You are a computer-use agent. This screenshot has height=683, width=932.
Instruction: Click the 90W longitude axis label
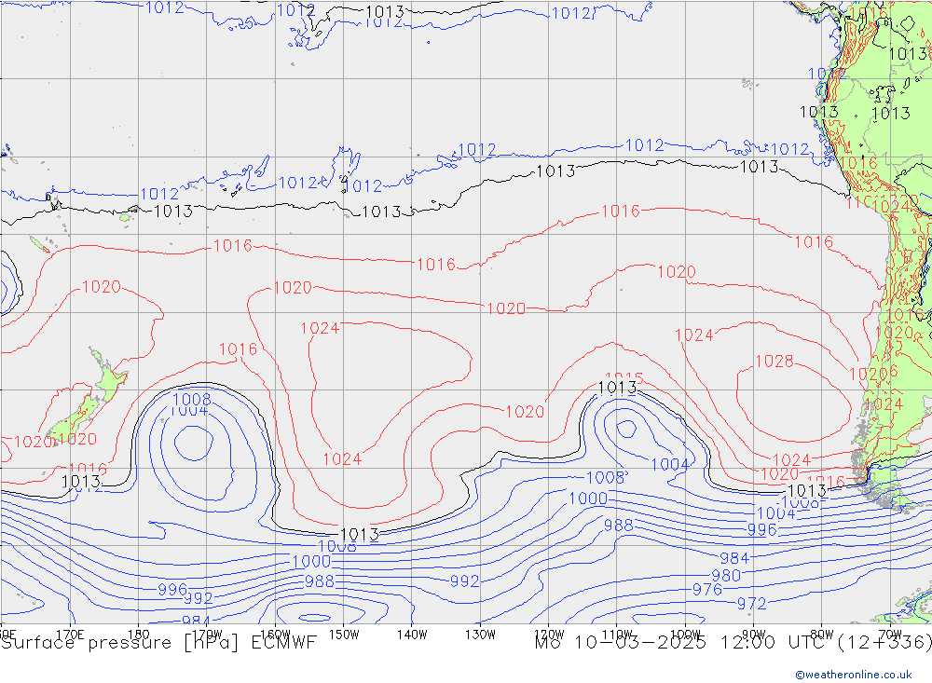coord(754,635)
